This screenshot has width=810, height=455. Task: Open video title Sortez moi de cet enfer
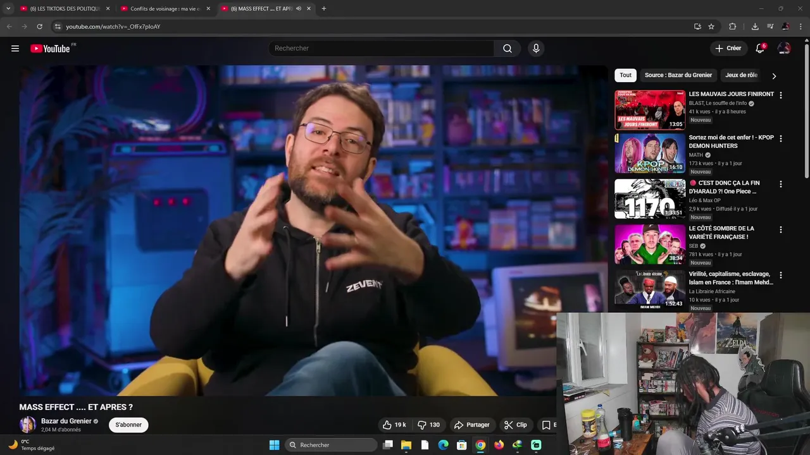coord(732,142)
